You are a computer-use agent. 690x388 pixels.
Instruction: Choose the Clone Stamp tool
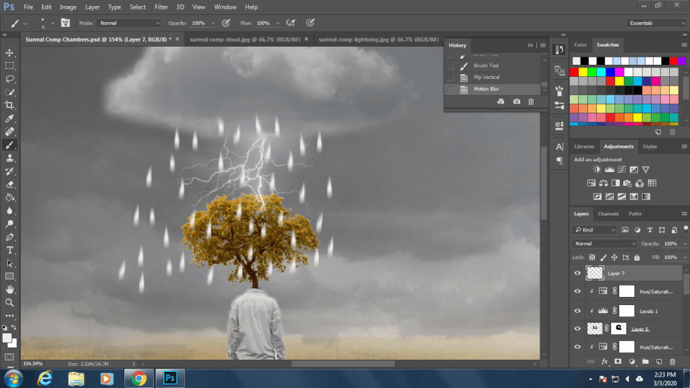click(x=10, y=158)
